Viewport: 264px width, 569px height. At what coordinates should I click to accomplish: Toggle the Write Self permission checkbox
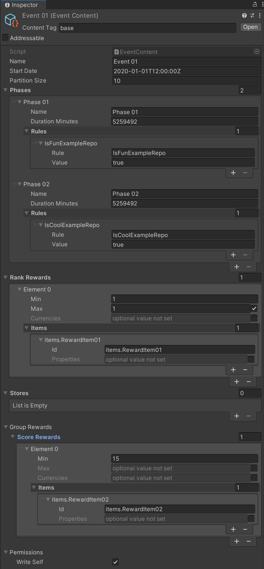point(115,562)
